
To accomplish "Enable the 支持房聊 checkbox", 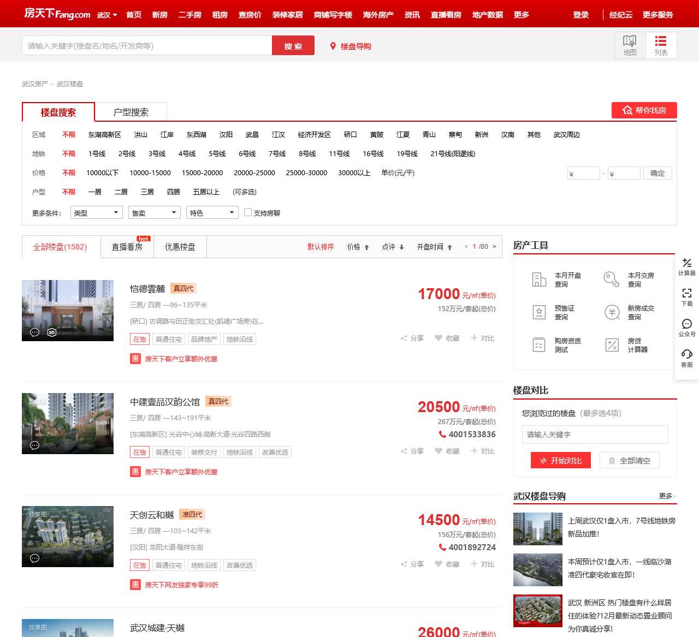I will (248, 212).
